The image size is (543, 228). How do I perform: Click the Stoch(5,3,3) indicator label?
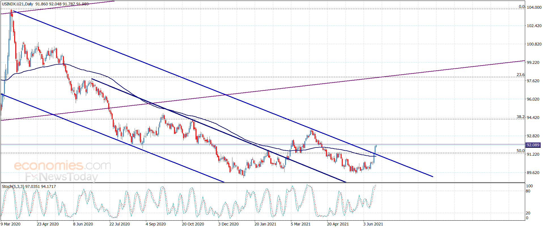click(13, 186)
